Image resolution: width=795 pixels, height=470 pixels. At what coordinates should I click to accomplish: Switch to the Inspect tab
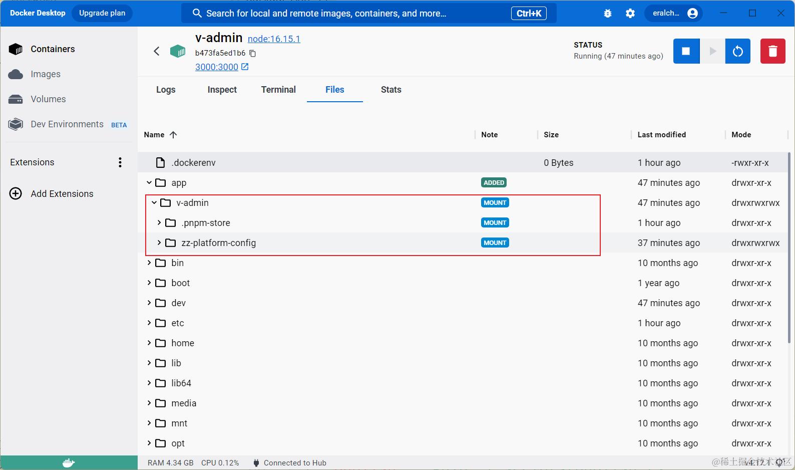click(222, 90)
